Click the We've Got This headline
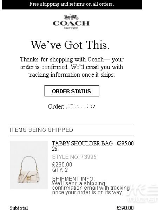The height and width of the screenshot is (210, 158). [70, 45]
